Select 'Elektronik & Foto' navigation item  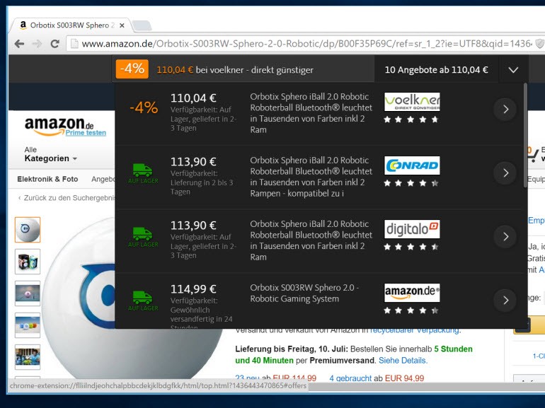point(47,179)
